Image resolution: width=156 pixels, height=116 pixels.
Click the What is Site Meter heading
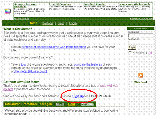(18, 29)
